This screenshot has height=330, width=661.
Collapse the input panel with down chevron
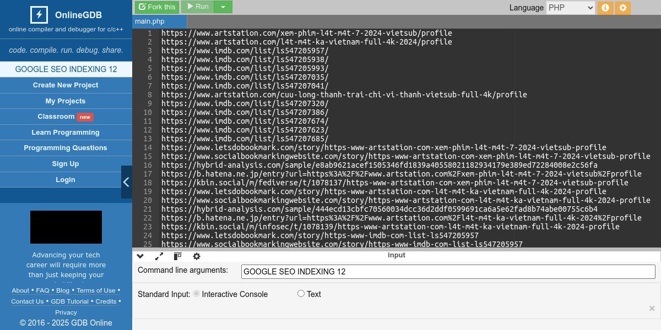140,256
